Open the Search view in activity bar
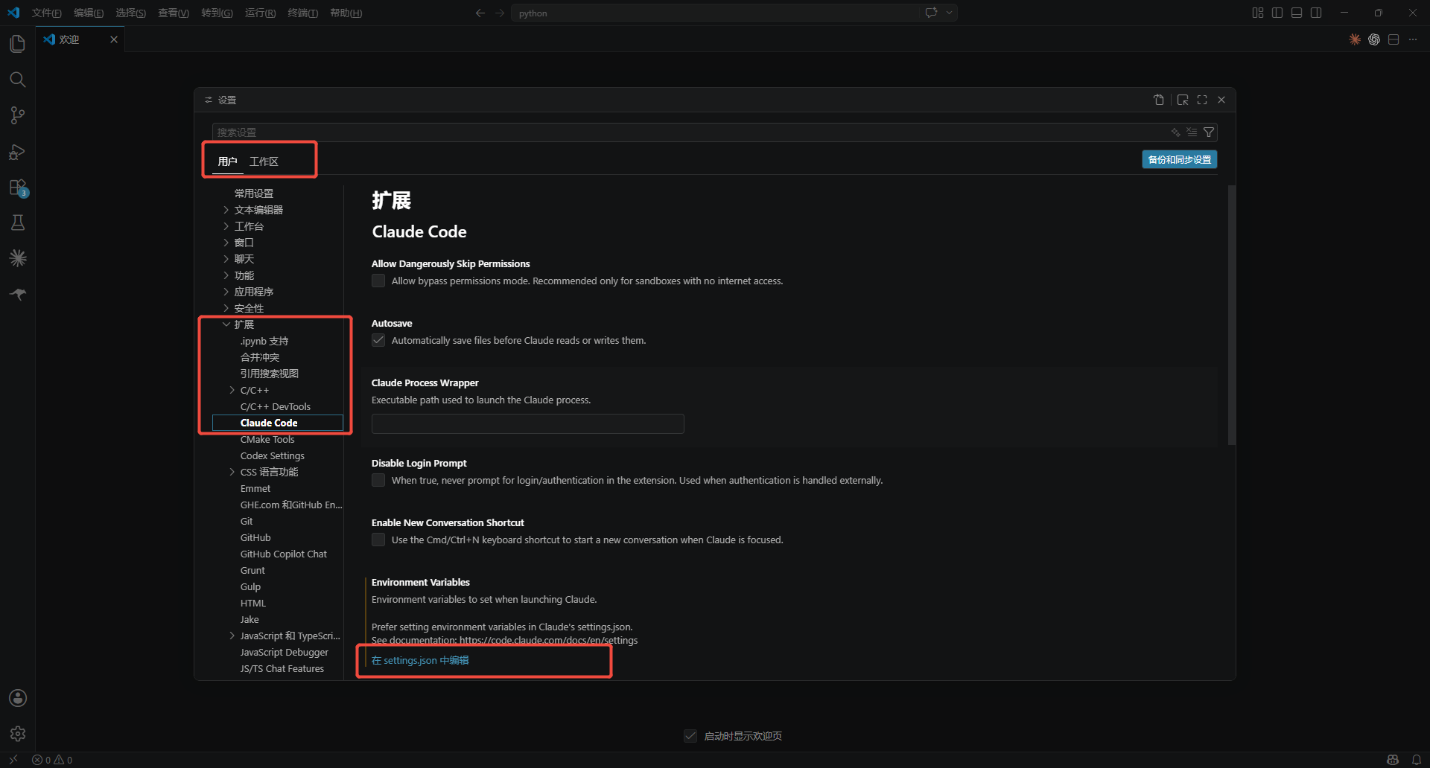This screenshot has height=768, width=1430. pos(17,80)
